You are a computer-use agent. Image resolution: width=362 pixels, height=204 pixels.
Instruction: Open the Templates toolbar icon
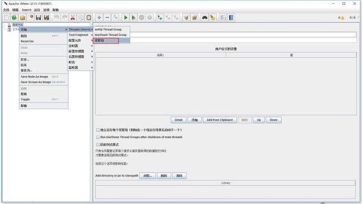(14, 18)
